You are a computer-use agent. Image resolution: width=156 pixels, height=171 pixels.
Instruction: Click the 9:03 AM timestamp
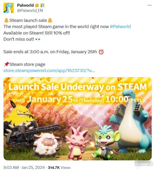click(x=11, y=167)
